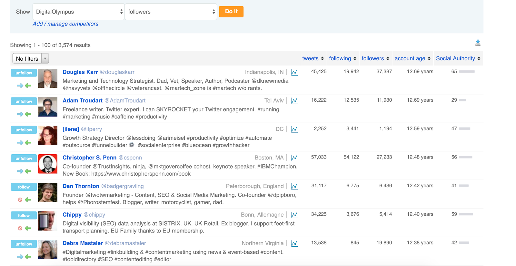Click the export/download results icon
The image size is (516, 266).
[478, 43]
